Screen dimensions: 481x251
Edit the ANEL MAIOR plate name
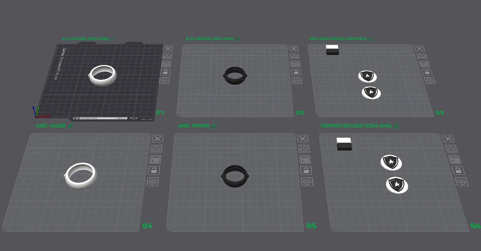pos(71,126)
